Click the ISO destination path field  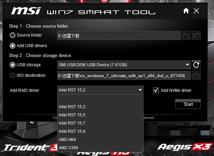124,75
